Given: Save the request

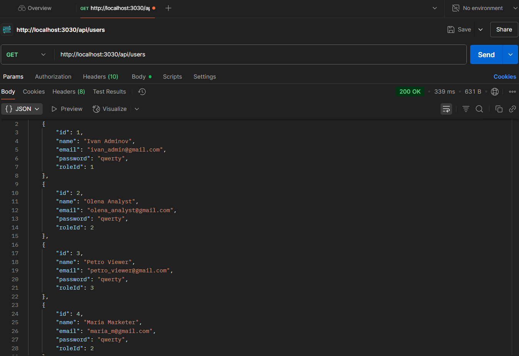Looking at the screenshot, I should coord(459,30).
